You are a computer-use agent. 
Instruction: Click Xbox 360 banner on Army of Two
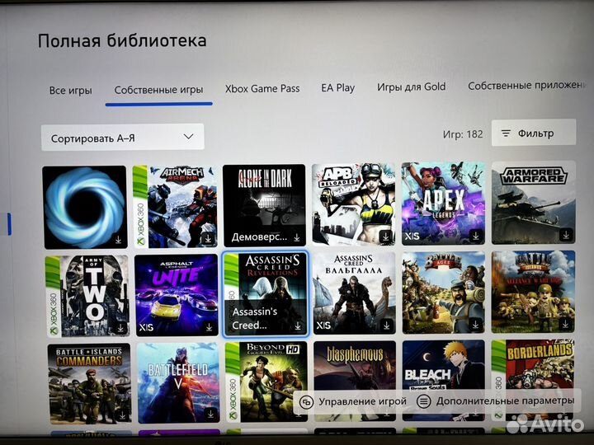(x=53, y=297)
